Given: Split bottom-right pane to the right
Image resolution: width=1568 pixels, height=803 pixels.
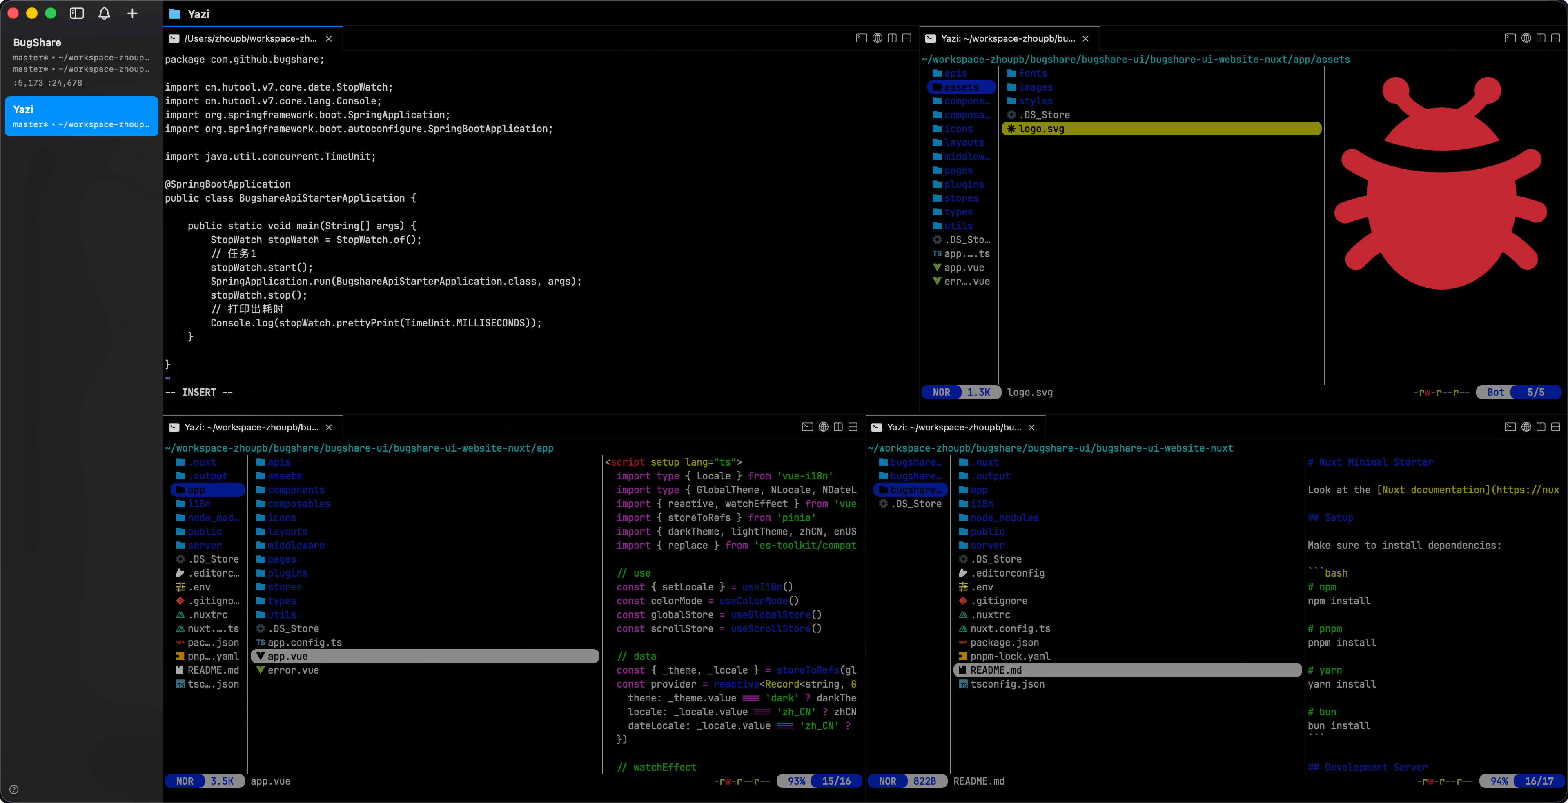Looking at the screenshot, I should click(x=1541, y=427).
